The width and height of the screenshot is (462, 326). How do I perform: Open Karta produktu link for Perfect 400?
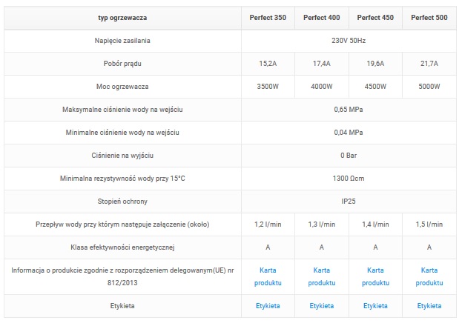322,276
